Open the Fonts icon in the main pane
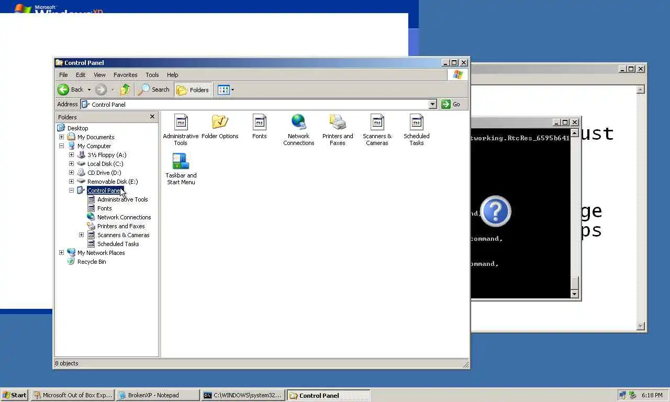Viewport: 670px width, 402px height. coord(260,127)
